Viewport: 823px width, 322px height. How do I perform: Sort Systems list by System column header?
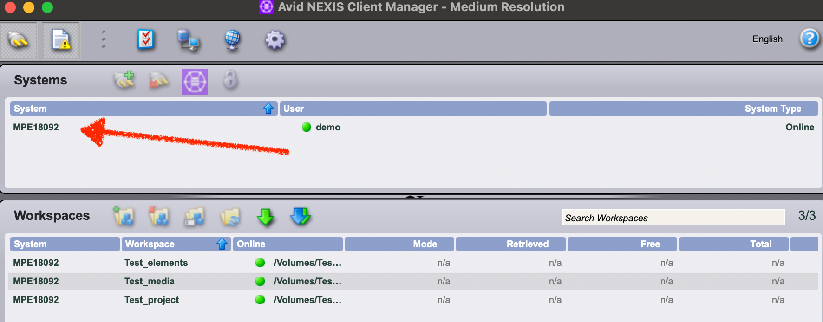[x=144, y=109]
